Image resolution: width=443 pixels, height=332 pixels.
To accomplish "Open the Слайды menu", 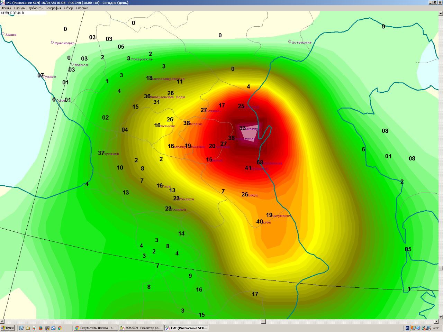I will (x=20, y=8).
